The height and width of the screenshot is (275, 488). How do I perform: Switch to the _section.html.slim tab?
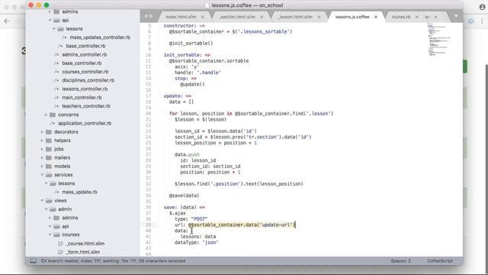click(x=237, y=17)
